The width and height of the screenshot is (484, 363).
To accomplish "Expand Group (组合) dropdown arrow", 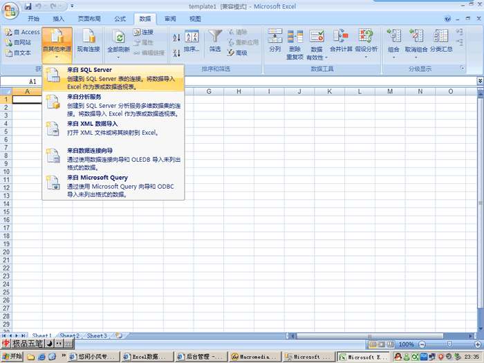I will (x=393, y=57).
